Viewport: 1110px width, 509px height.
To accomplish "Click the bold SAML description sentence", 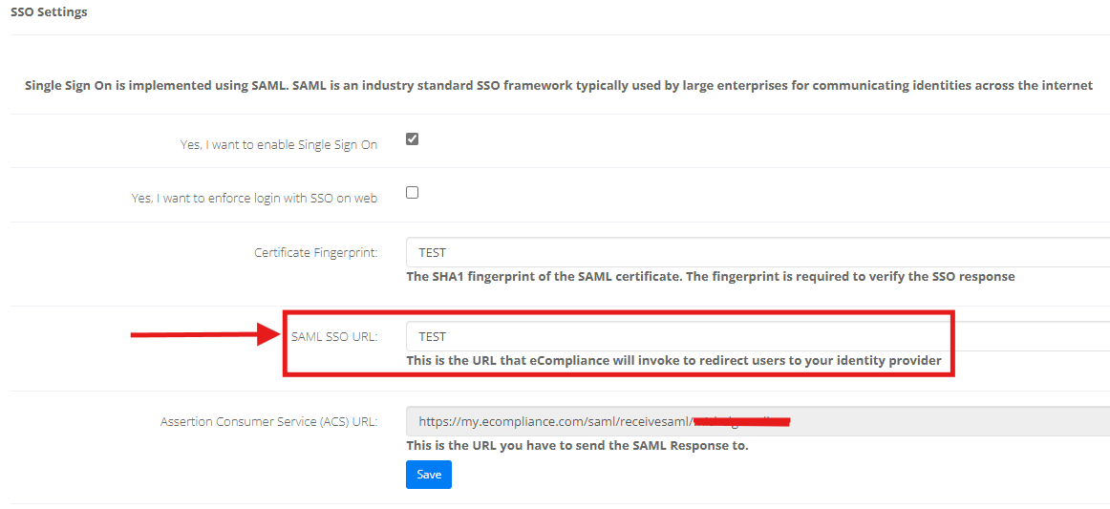I will 559,86.
